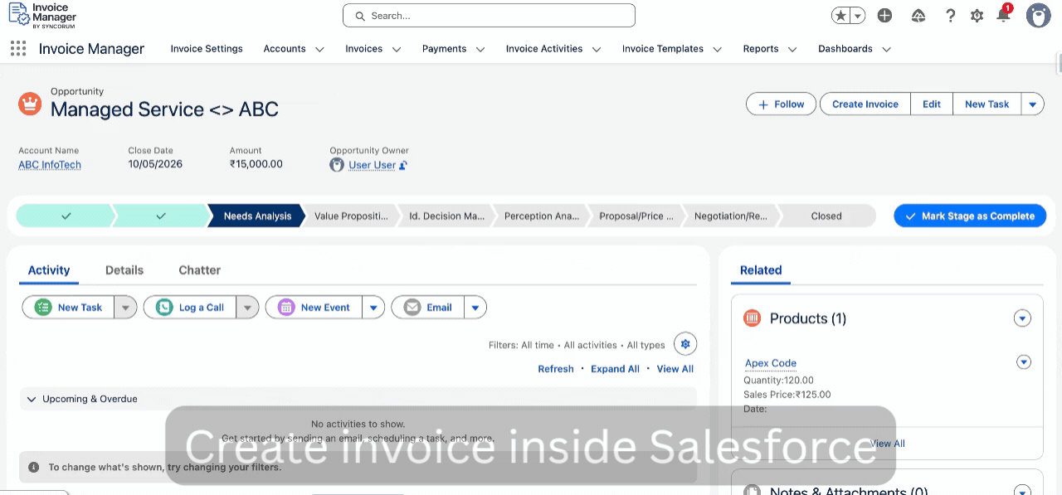1062x495 pixels.
Task: Open New Event options dropdown arrow
Action: coord(373,308)
